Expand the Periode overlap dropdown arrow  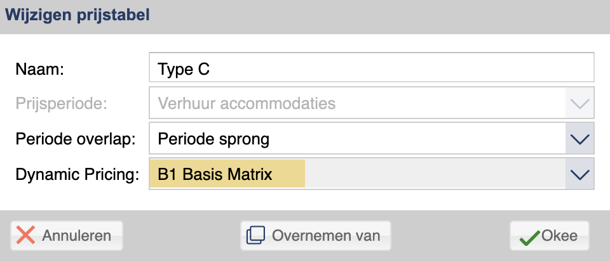point(579,139)
